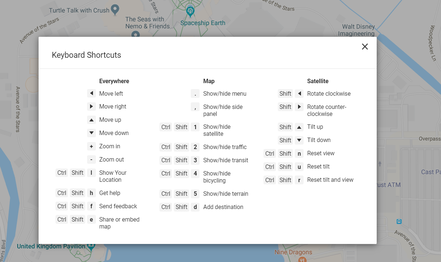Click the minus key for Zoom out
Viewport: 441px width, 262px height.
click(x=92, y=159)
